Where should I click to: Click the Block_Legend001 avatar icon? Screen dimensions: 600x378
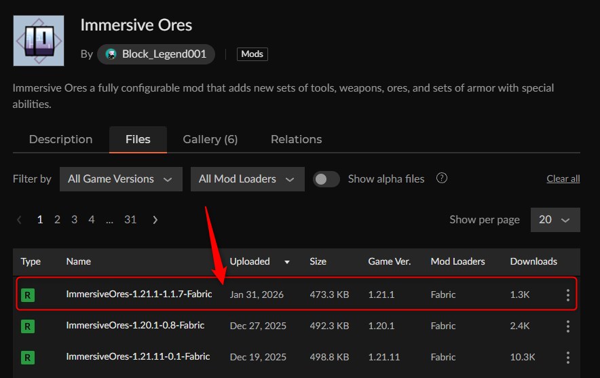pos(111,54)
